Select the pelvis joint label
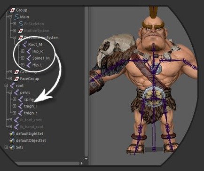Screen dimensions: 204x171 point(25,93)
